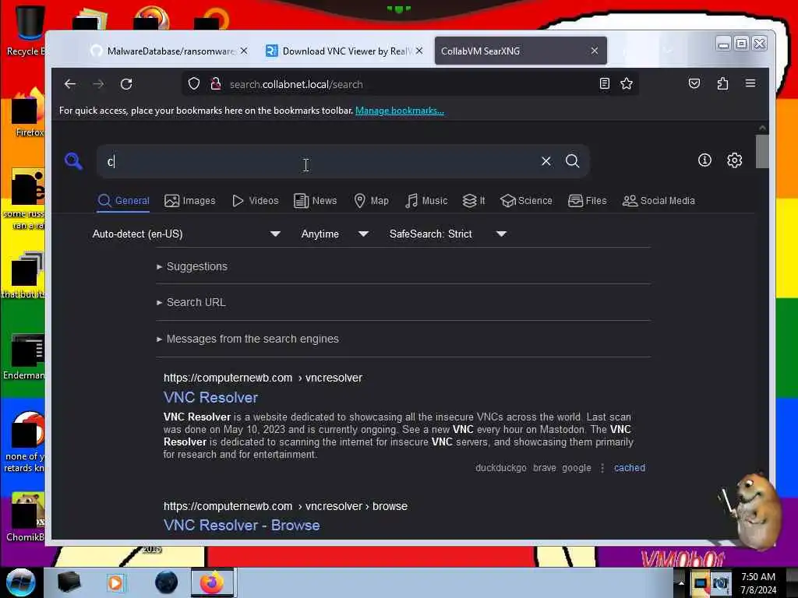Screen dimensions: 798x598
Task: Open computernewb.com vncresolver URL link
Action: tap(263, 378)
